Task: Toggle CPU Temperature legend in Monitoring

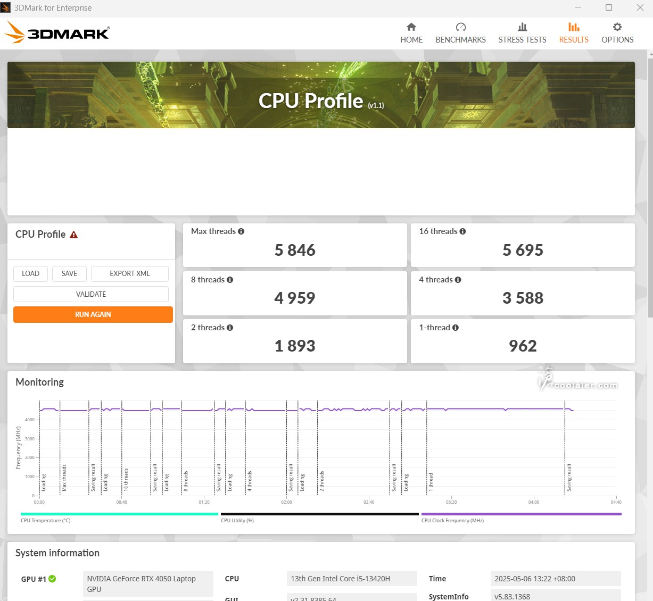Action: (x=119, y=517)
